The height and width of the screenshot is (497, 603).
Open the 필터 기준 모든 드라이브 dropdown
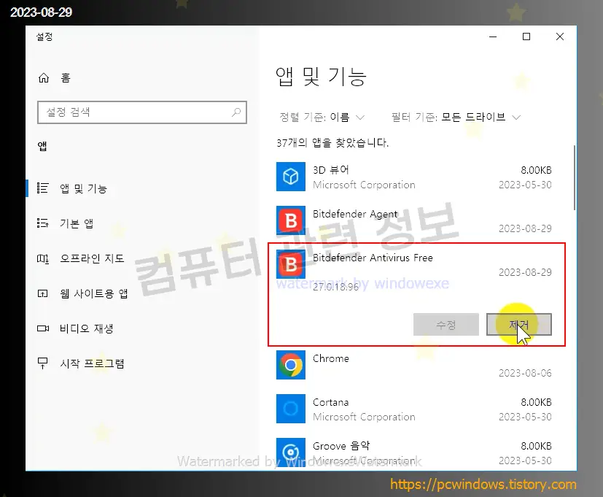pyautogui.click(x=456, y=117)
